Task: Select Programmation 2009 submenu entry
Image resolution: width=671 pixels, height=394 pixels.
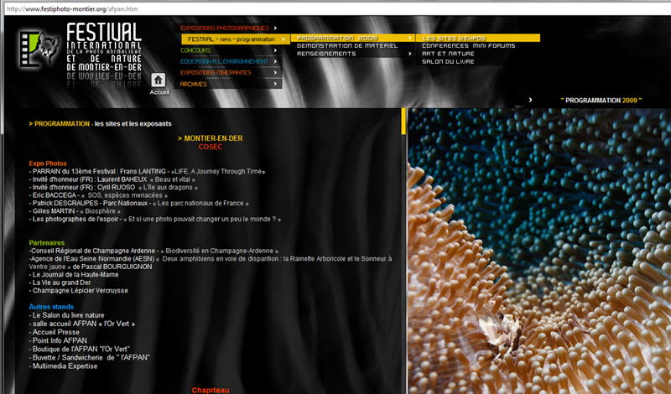Action: 337,38
